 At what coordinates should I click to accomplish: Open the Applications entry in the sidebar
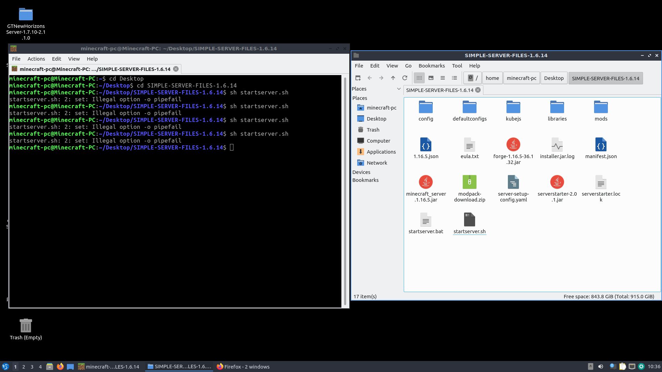(x=381, y=152)
